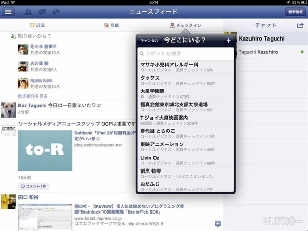The height and width of the screenshot is (231, 308).
Task: Open chat with Taguchi Kazuhiro
Action: tap(272, 52)
